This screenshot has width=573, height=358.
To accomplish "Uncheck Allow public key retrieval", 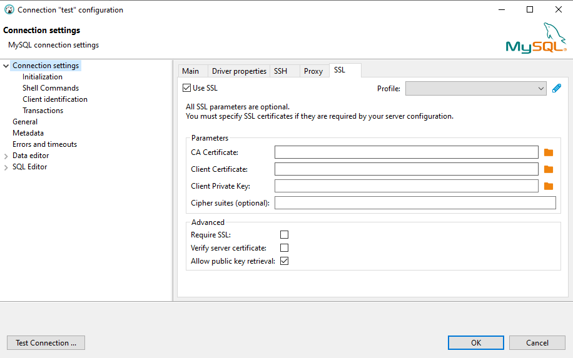I will pos(284,261).
